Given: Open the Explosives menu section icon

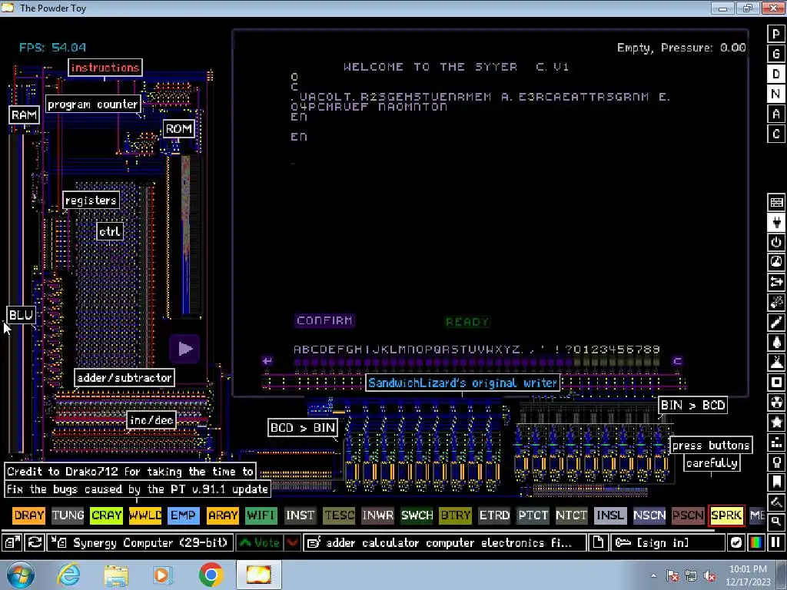Looking at the screenshot, I should coord(776,303).
